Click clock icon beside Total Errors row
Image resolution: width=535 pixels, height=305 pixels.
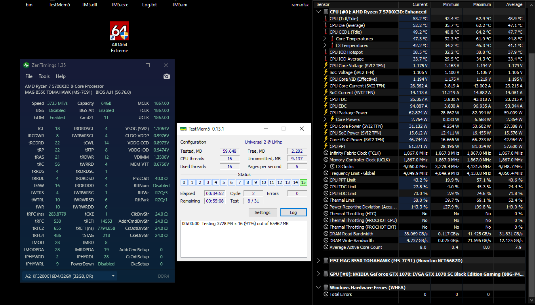pyautogui.click(x=326, y=294)
